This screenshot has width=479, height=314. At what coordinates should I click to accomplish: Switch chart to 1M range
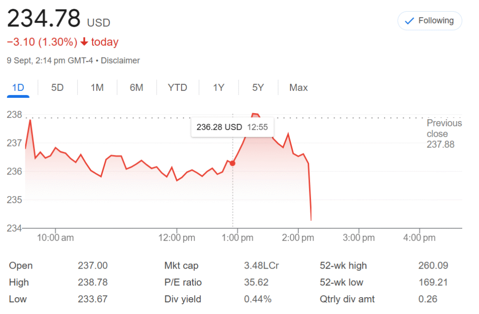pos(97,88)
